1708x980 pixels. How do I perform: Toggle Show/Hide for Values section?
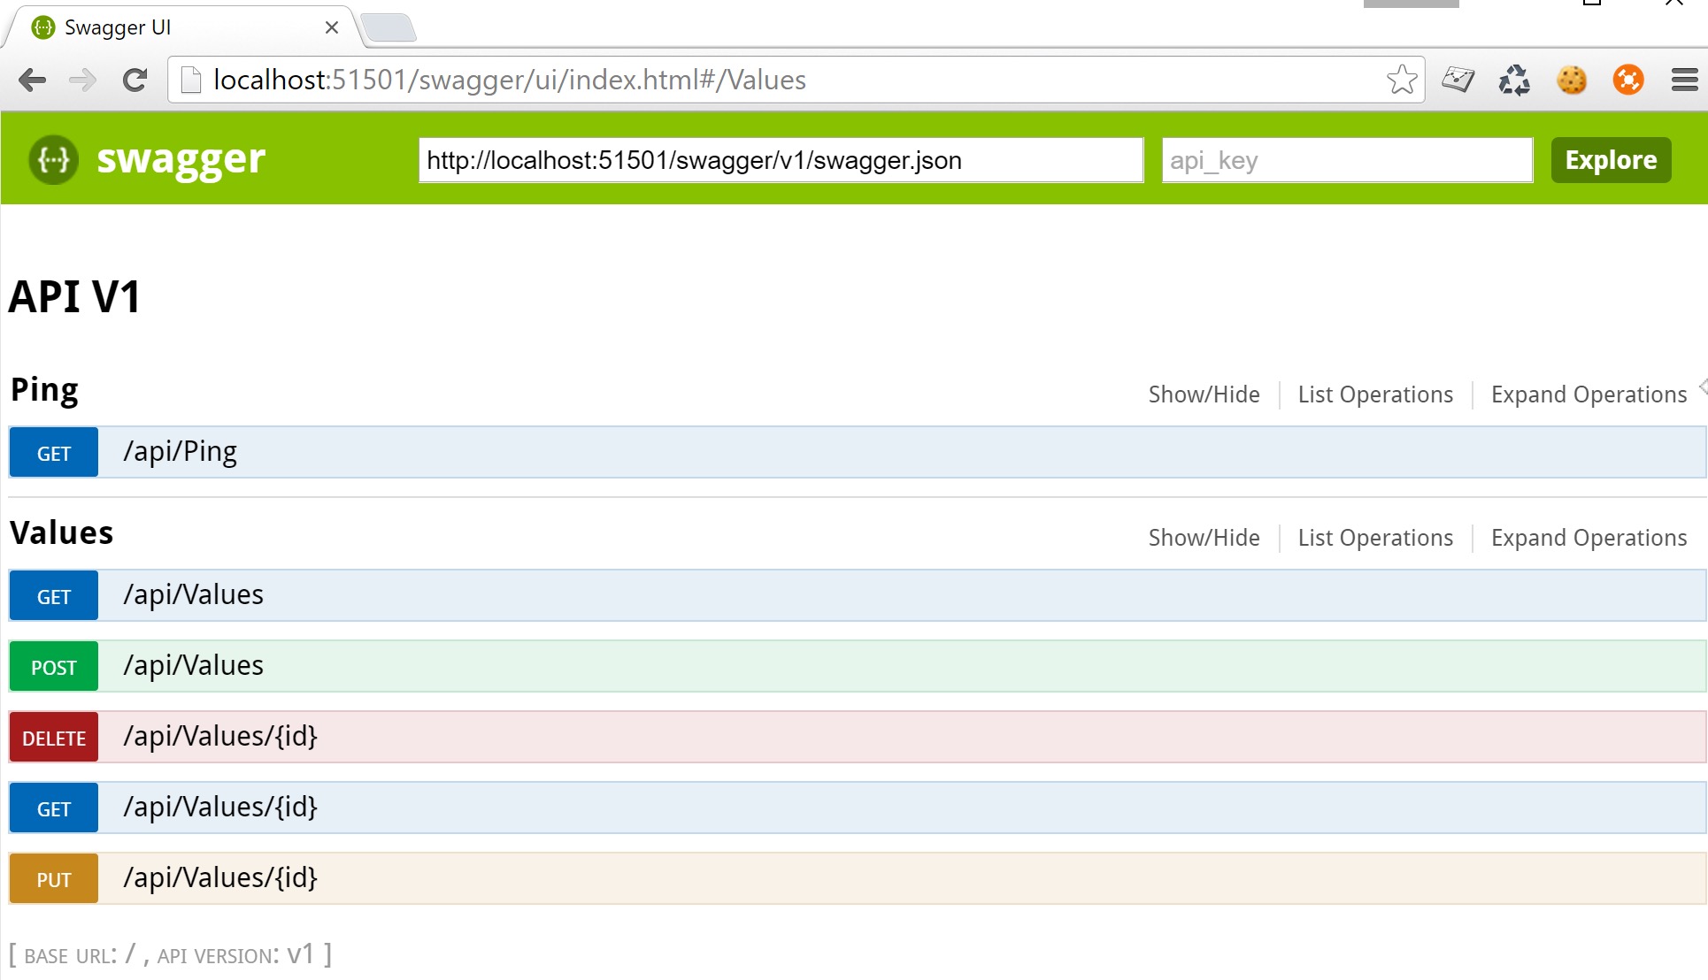[x=1204, y=538]
